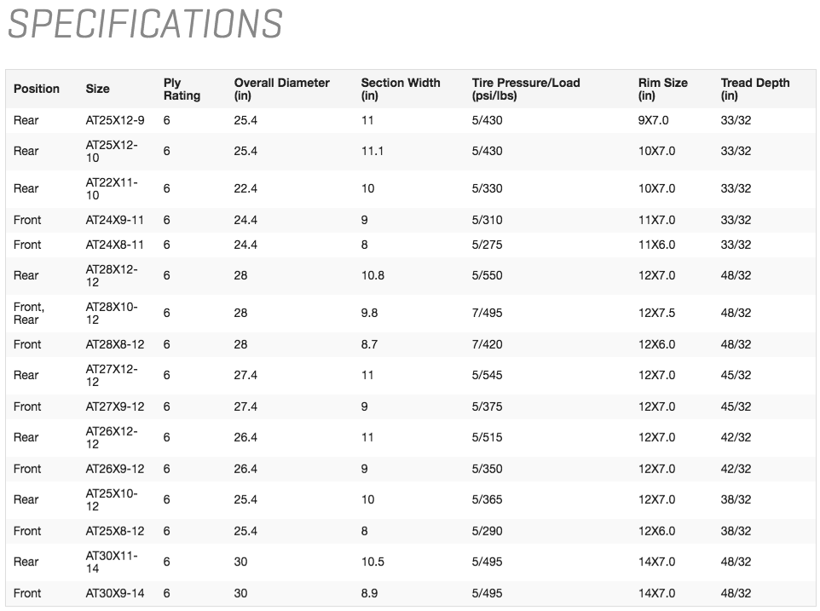Select the 22.4 overall diameter cell
The width and height of the screenshot is (820, 611).
coord(245,188)
